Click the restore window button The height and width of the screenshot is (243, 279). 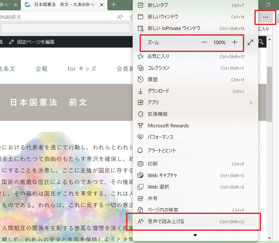[x=268, y=5]
